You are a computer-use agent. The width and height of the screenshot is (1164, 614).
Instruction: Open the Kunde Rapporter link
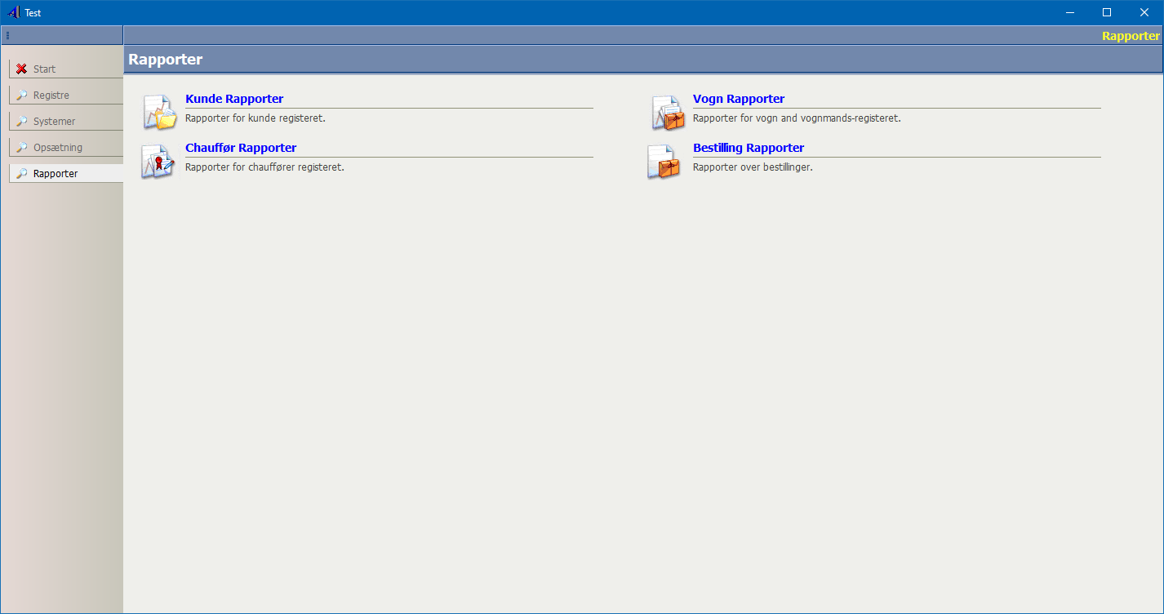tap(234, 99)
